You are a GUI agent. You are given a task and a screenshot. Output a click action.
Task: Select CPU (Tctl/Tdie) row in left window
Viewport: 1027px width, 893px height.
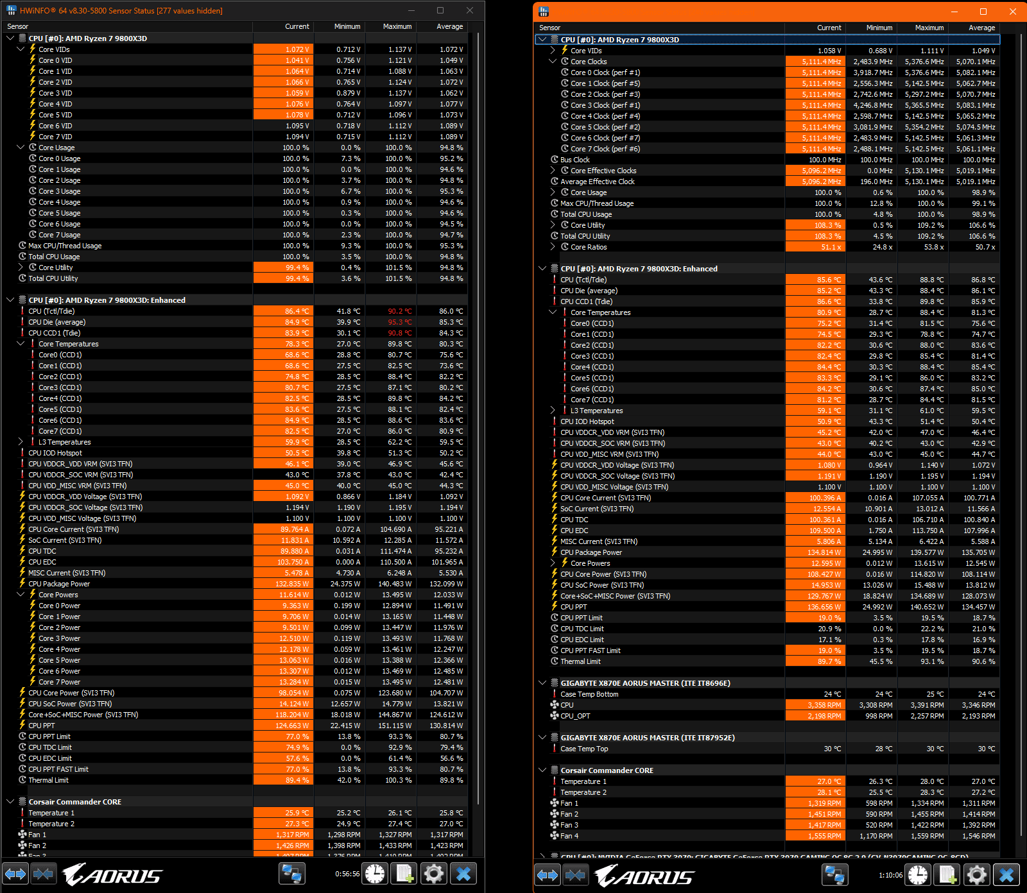click(236, 311)
